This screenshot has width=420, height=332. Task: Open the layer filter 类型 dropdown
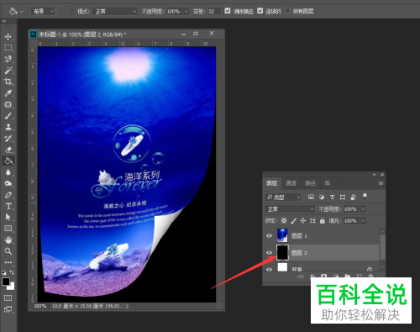pyautogui.click(x=283, y=198)
